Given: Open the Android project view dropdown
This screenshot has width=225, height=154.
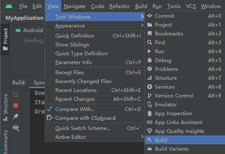Looking at the screenshot, I should click(30, 30).
